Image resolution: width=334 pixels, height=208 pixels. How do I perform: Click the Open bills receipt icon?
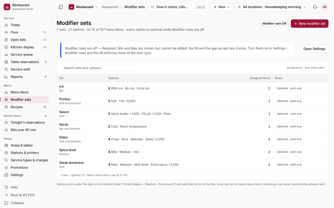(6, 40)
